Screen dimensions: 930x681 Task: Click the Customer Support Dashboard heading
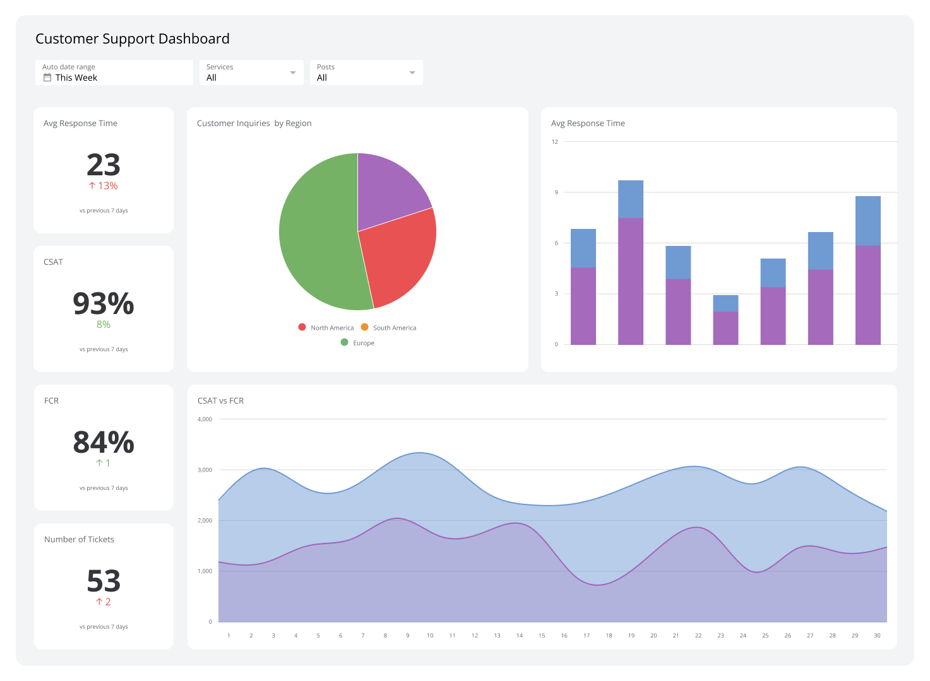click(x=132, y=38)
